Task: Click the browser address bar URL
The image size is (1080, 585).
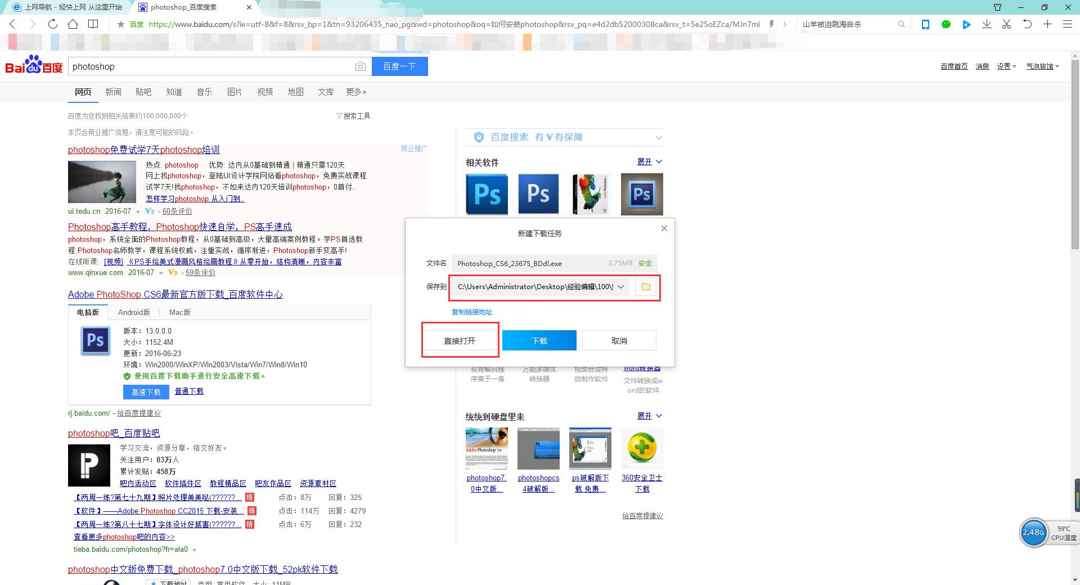Action: click(x=454, y=24)
